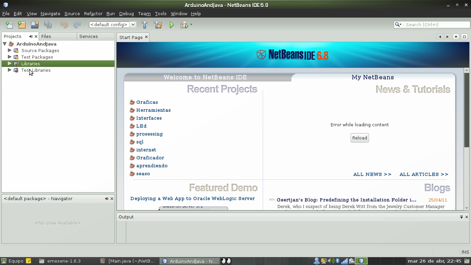
Task: Expand the Test Packages node
Action: pyautogui.click(x=10, y=57)
